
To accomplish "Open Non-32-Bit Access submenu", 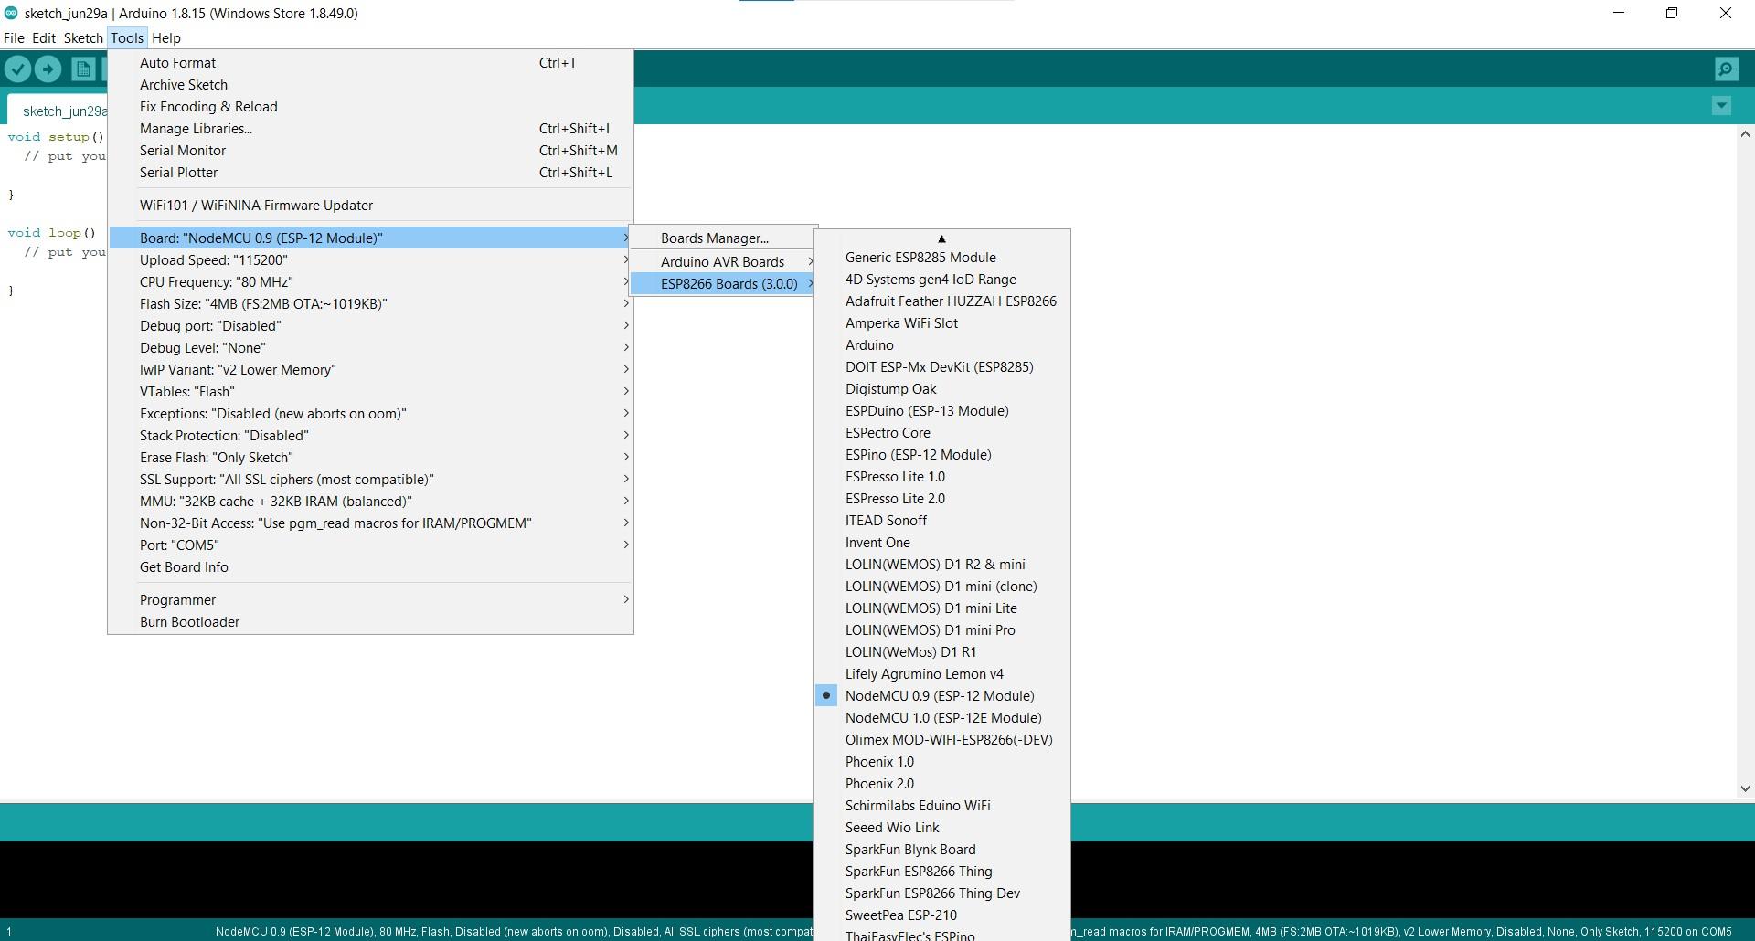I will 370,523.
